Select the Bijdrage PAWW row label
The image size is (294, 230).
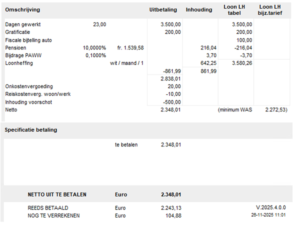pos(23,55)
